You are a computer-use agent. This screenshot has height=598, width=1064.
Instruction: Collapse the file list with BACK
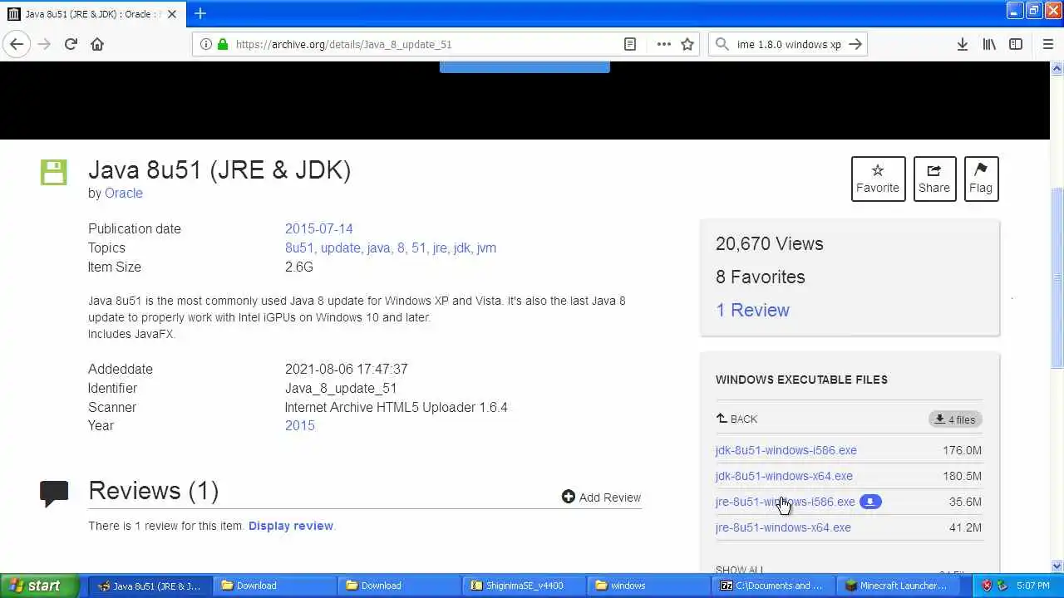click(x=736, y=419)
